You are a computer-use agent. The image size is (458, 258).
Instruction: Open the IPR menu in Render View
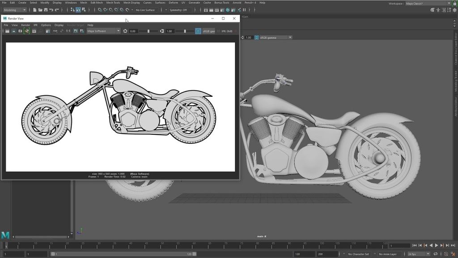(36, 25)
